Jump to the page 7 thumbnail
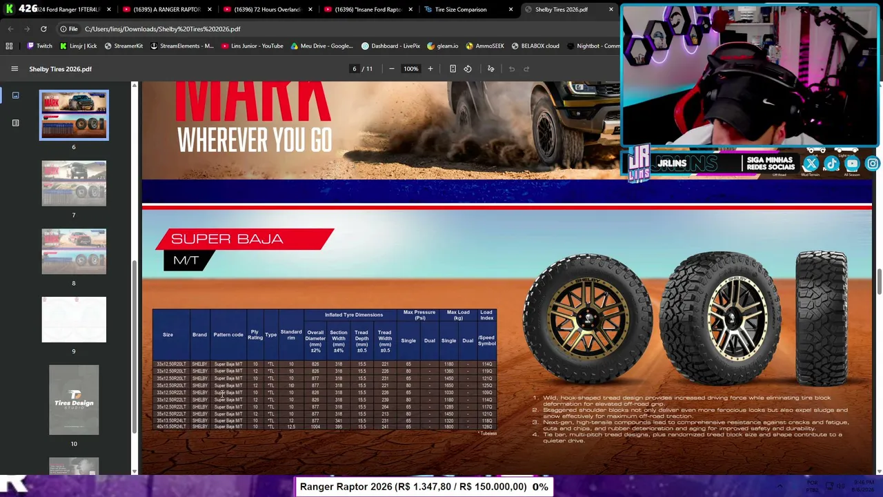 pyautogui.click(x=74, y=184)
